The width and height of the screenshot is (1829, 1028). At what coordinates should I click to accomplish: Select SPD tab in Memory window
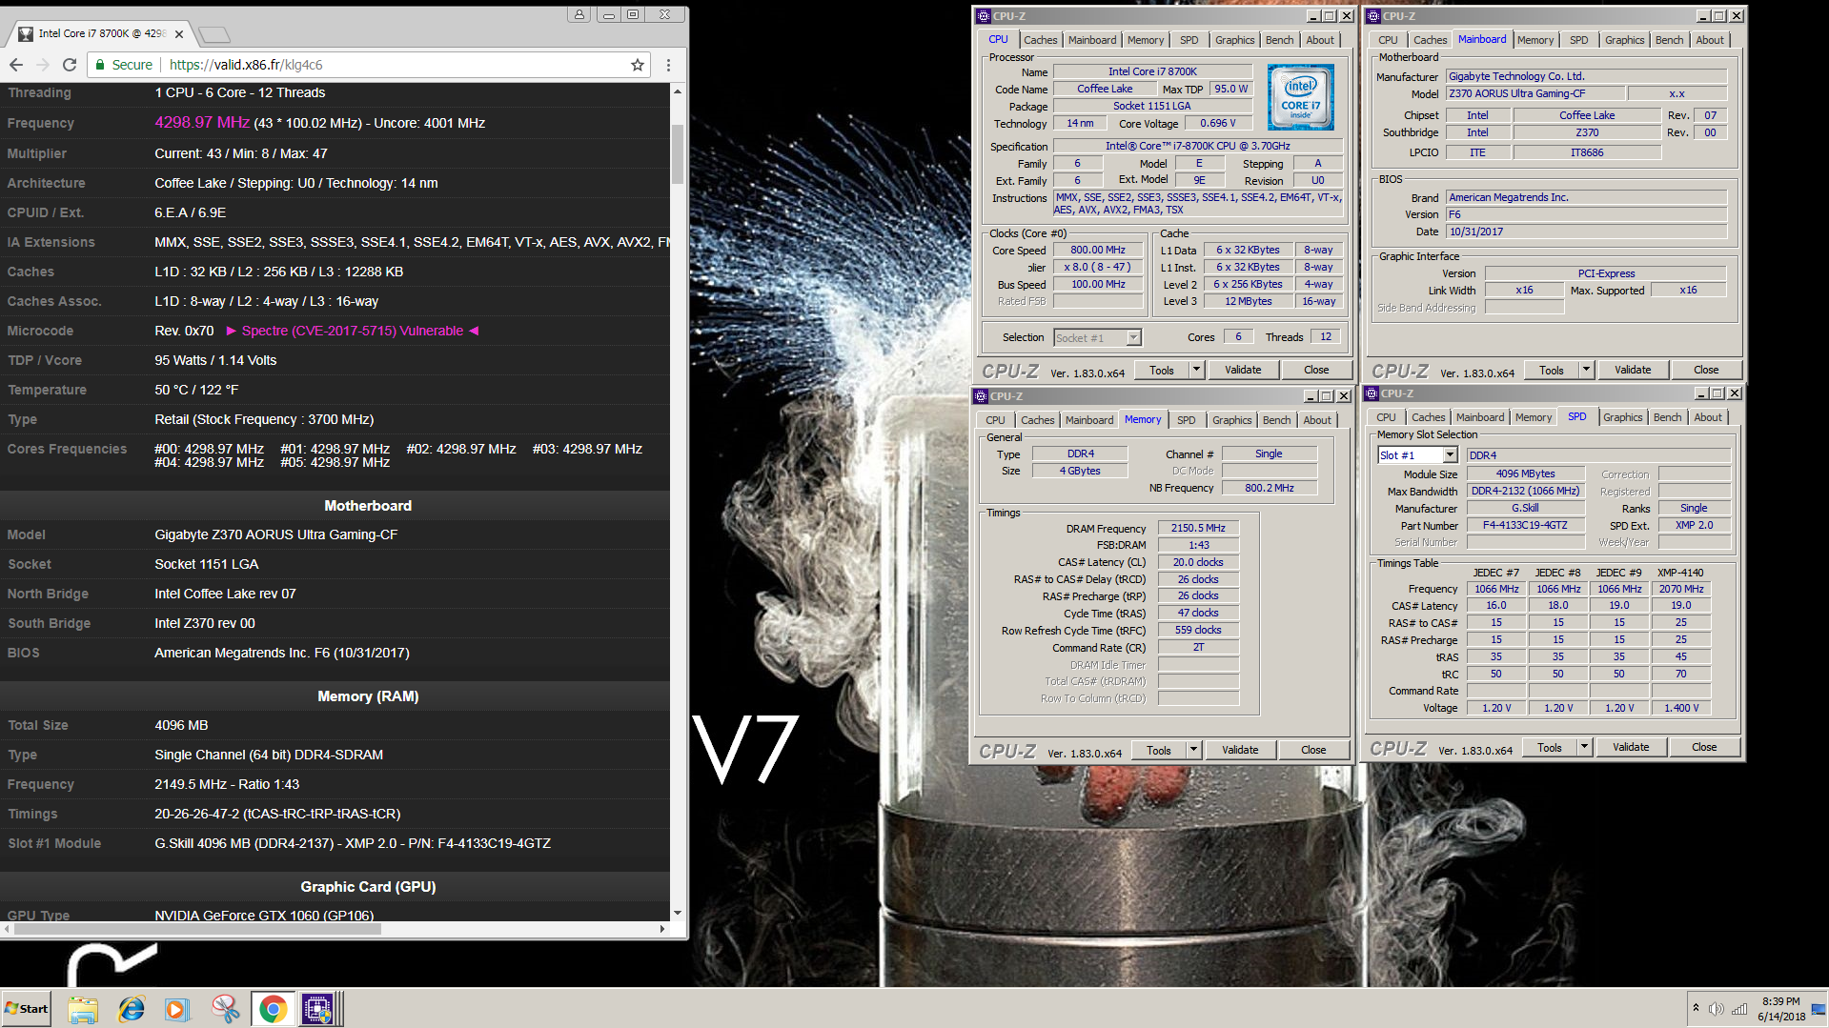pos(1186,420)
